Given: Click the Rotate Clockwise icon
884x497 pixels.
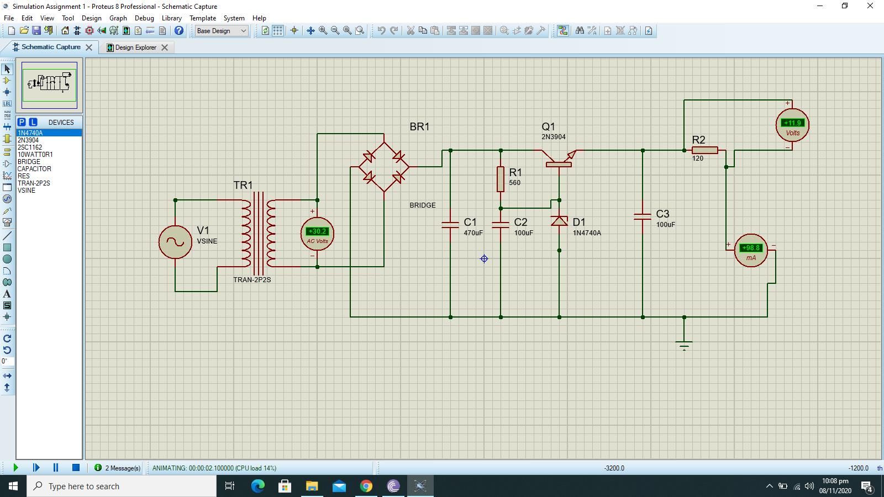Looking at the screenshot, I should (7, 339).
